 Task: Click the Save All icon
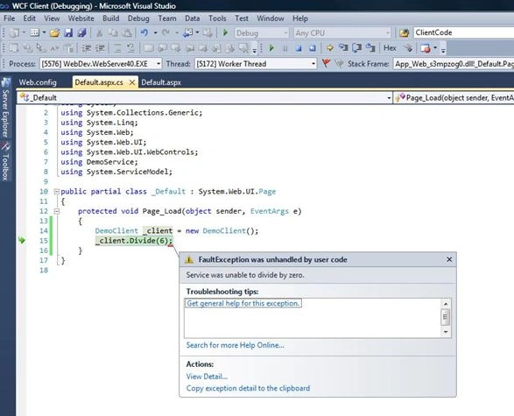pos(81,32)
